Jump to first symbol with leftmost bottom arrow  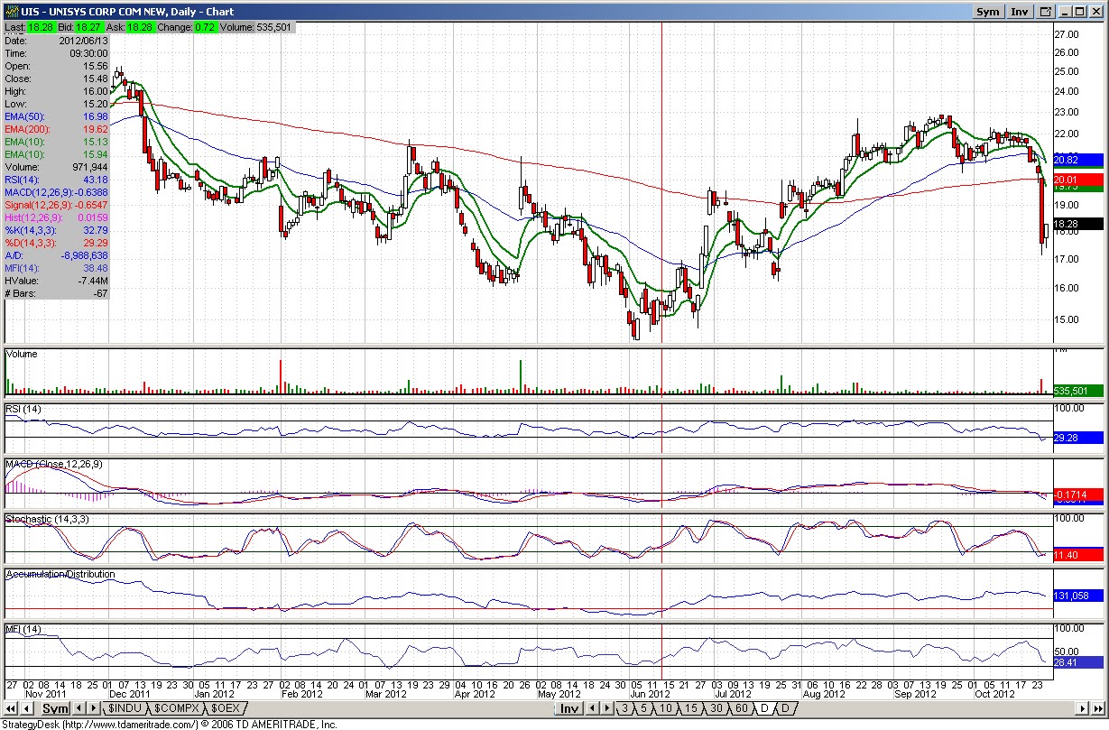point(11,709)
